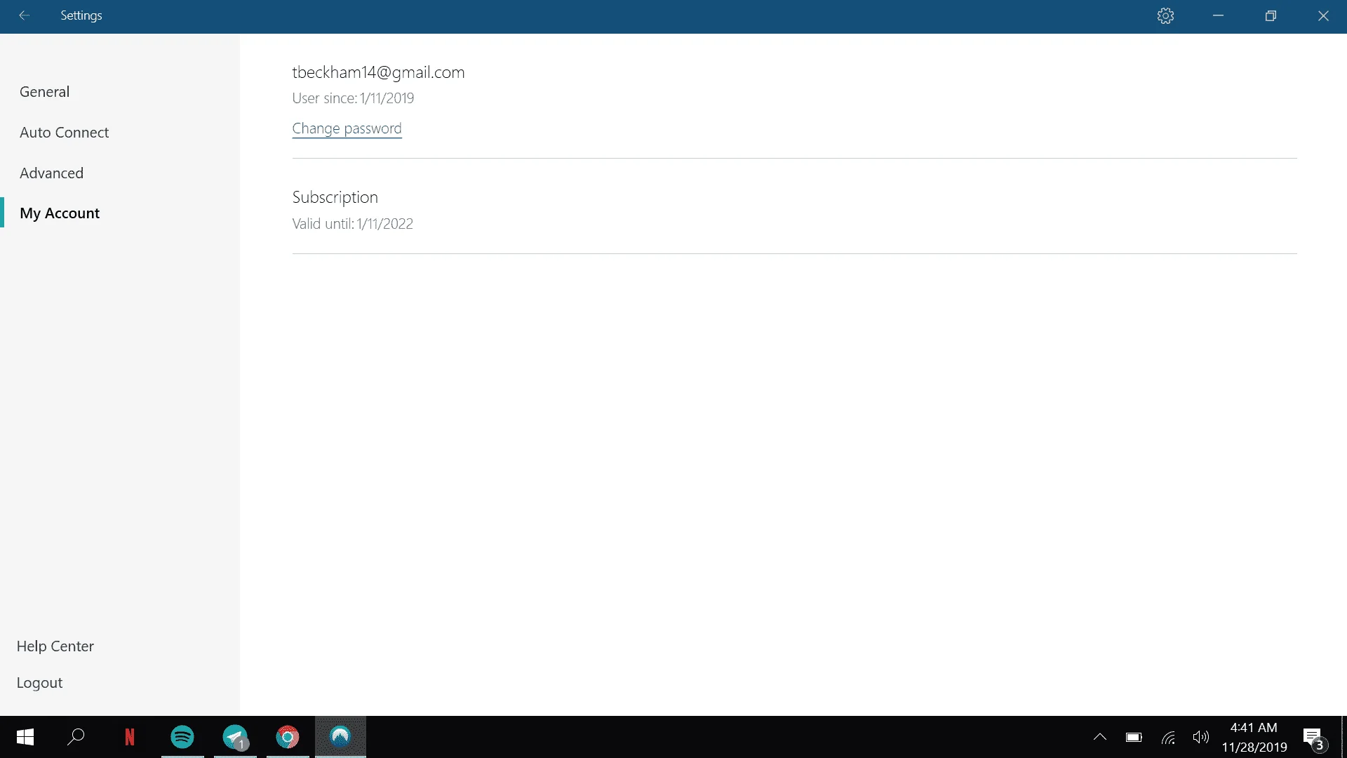This screenshot has width=1347, height=758.
Task: Click the Subscription heading
Action: 335,197
